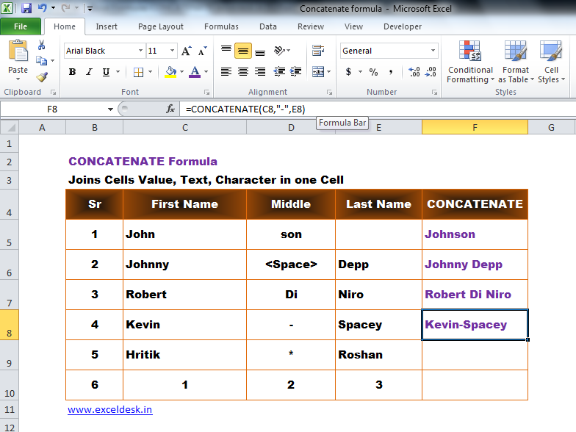Align text left horizontally
This screenshot has height=432, width=576.
click(x=226, y=72)
